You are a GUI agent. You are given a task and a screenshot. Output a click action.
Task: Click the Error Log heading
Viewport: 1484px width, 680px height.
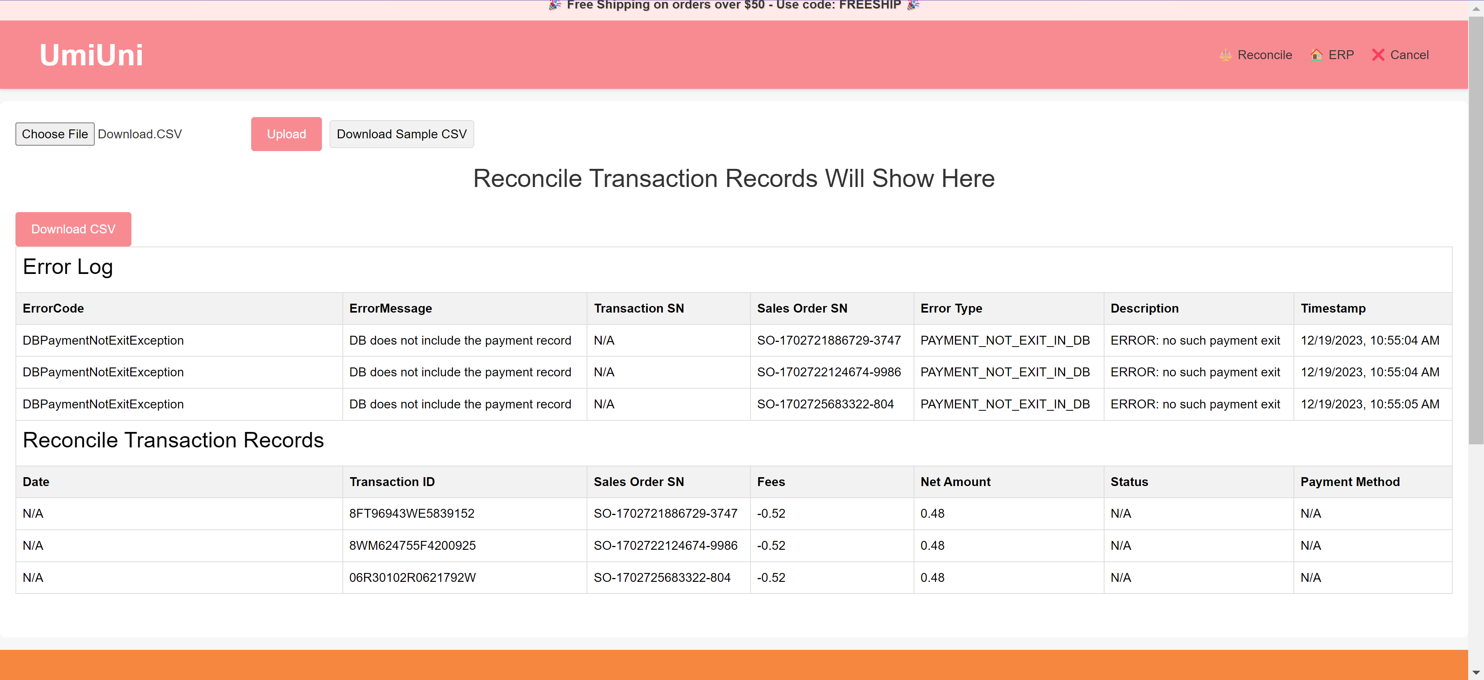pyautogui.click(x=67, y=267)
